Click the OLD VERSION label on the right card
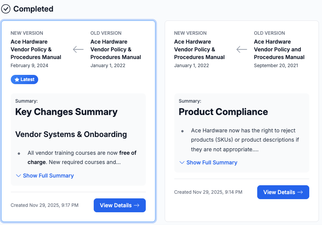 [269, 33]
